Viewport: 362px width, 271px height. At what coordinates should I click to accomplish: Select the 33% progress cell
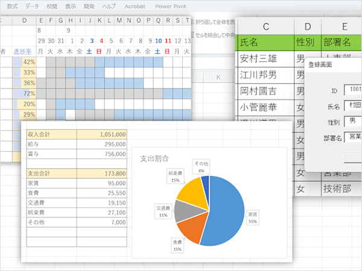pos(24,73)
